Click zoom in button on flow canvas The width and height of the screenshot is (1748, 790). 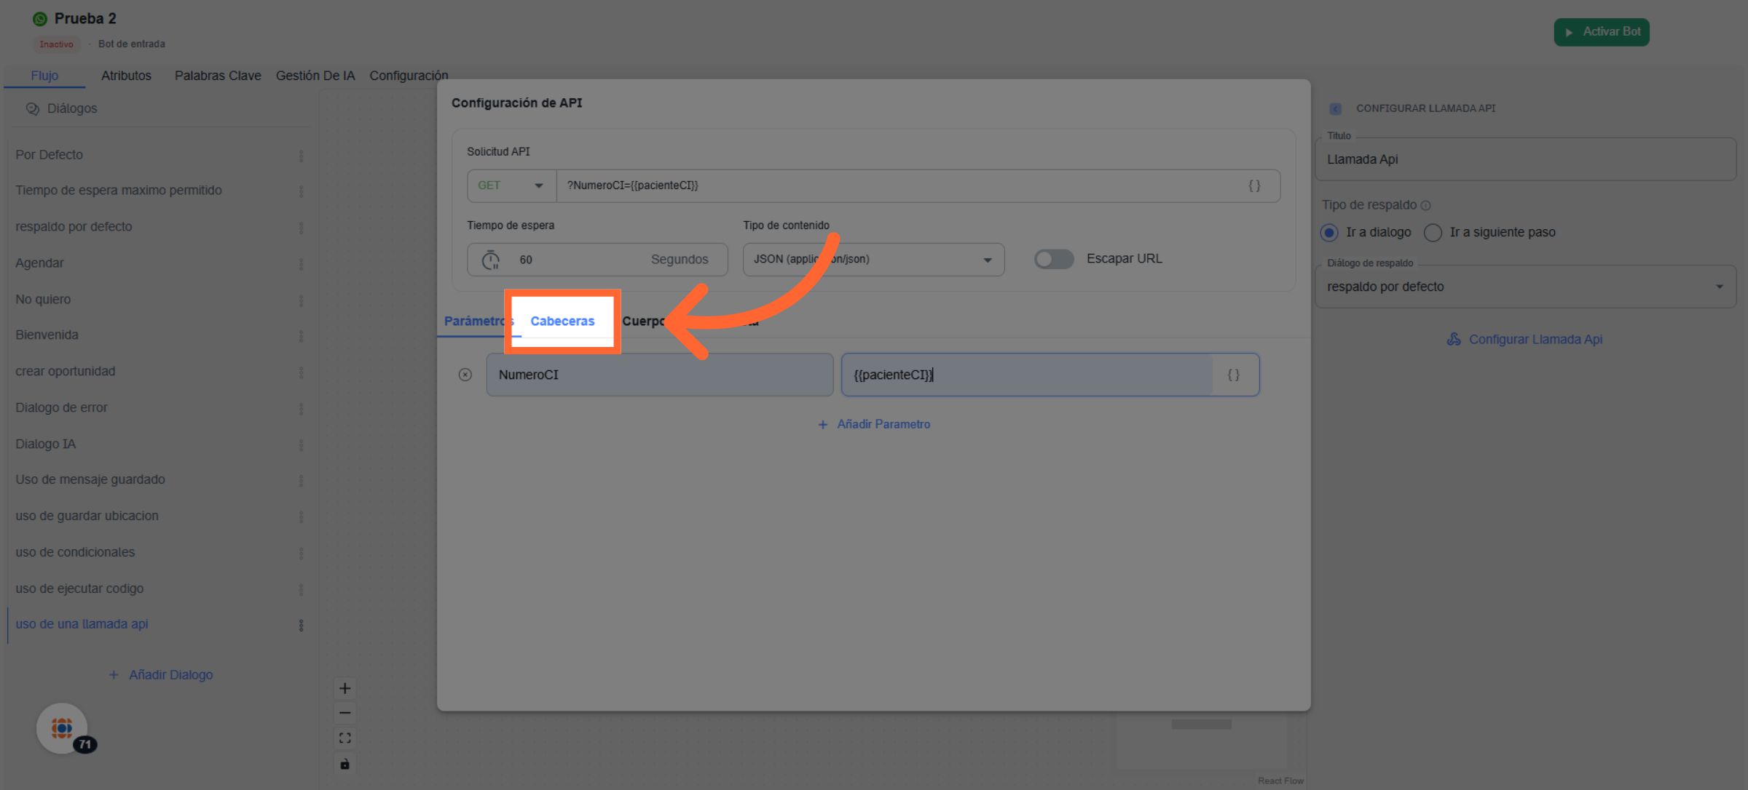pos(345,688)
